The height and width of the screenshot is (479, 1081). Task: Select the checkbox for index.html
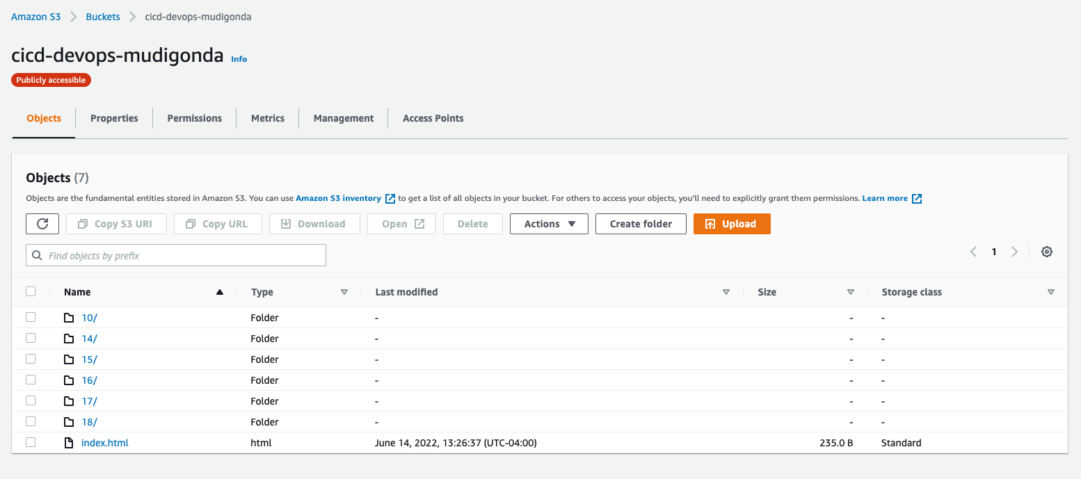tap(31, 442)
